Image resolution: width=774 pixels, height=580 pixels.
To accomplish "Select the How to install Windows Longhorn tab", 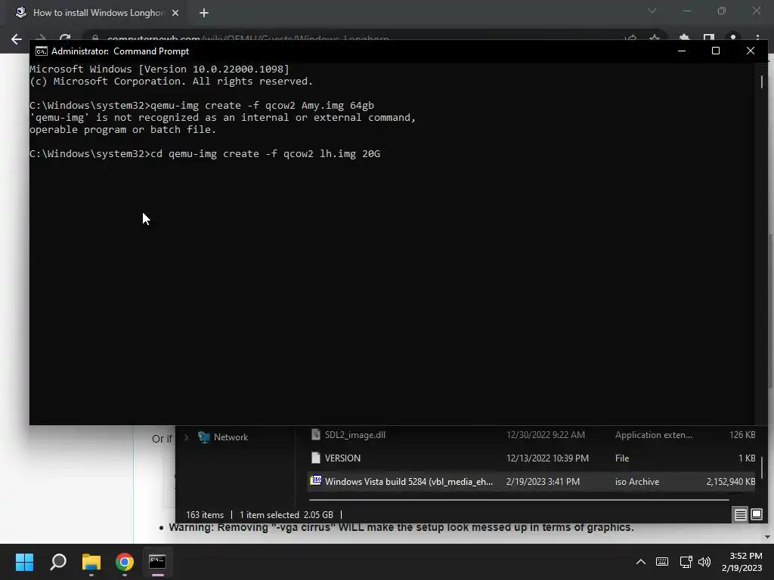I will click(98, 13).
